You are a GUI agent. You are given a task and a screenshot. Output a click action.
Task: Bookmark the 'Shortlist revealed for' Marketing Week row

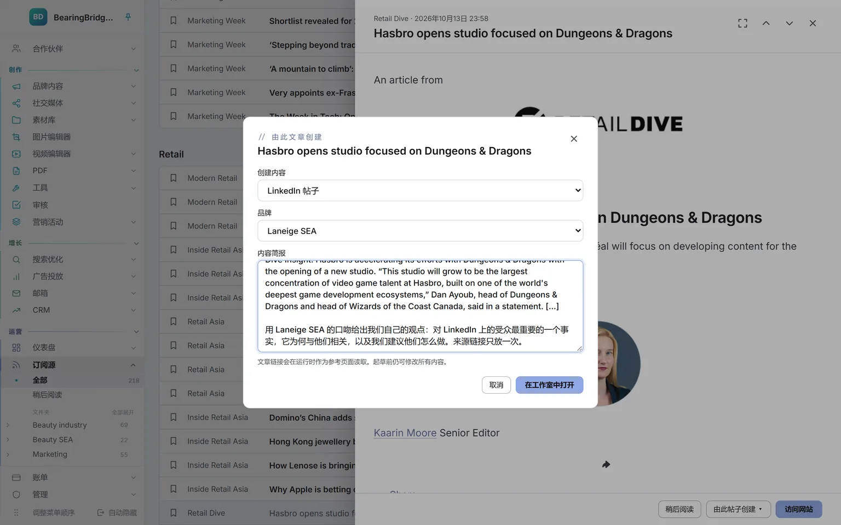pyautogui.click(x=174, y=21)
